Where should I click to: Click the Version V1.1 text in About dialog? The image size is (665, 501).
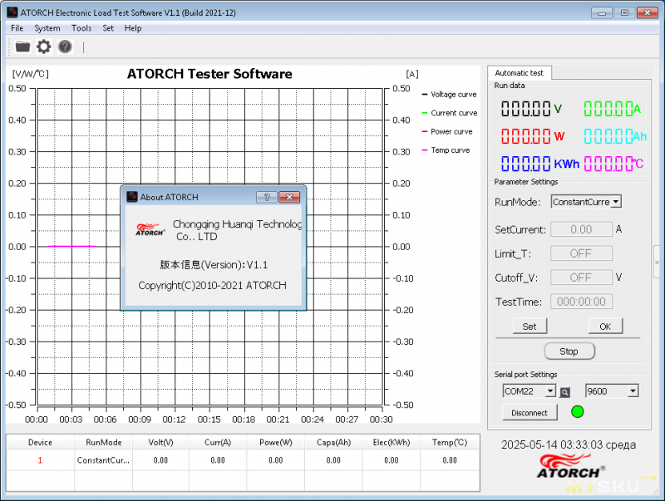click(214, 265)
